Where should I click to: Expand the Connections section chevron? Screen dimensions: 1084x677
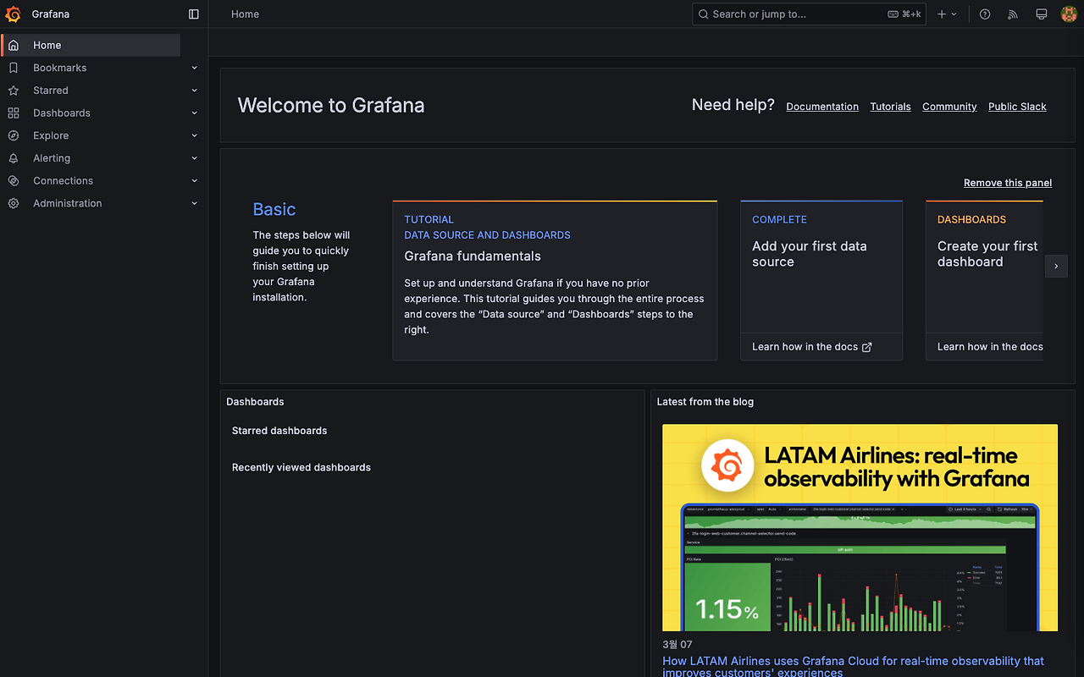pyautogui.click(x=195, y=181)
